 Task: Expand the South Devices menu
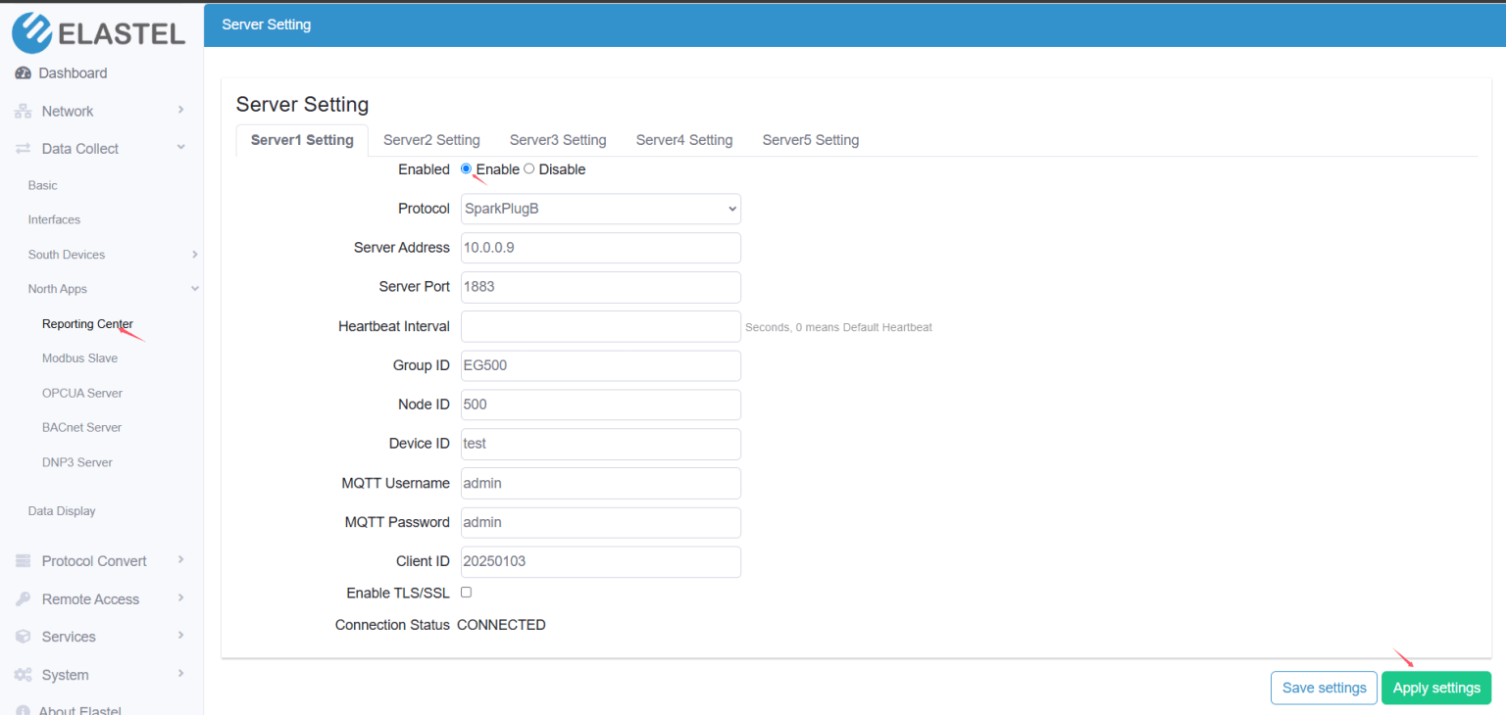[66, 254]
